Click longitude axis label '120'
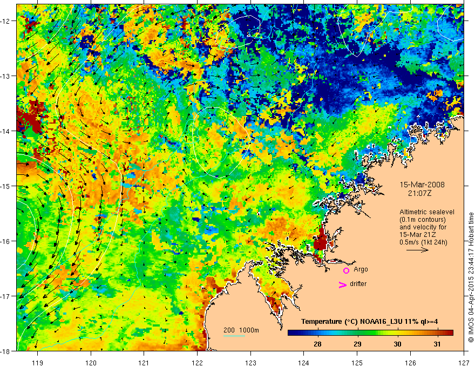Screen dimensions: 475x367 point(91,363)
